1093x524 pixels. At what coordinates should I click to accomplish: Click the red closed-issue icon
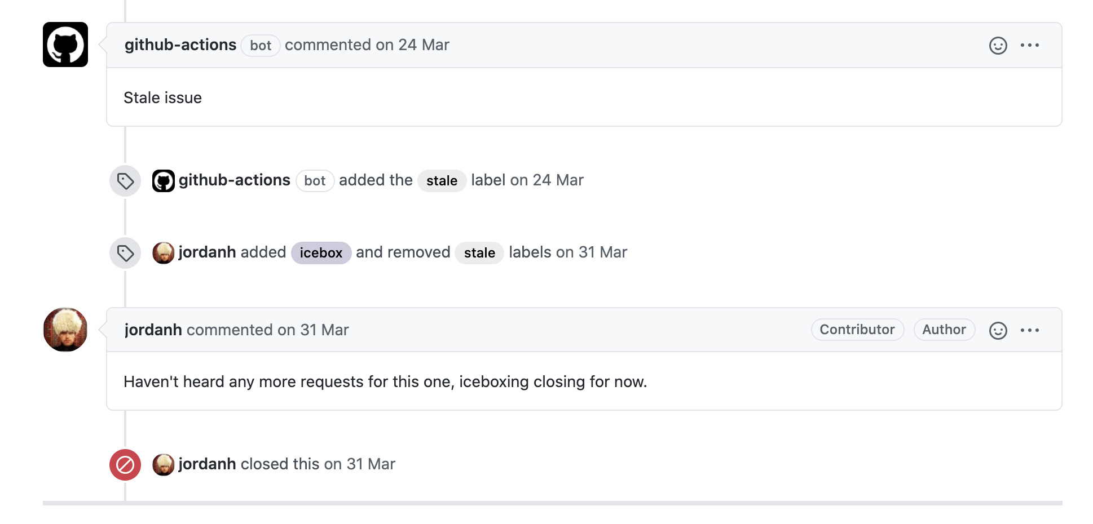click(125, 464)
